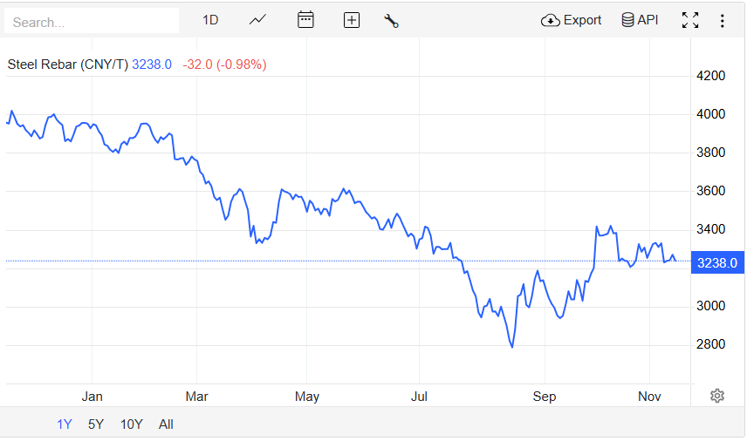Click the 3238.0 current price tag
The image size is (747, 448).
pos(717,262)
